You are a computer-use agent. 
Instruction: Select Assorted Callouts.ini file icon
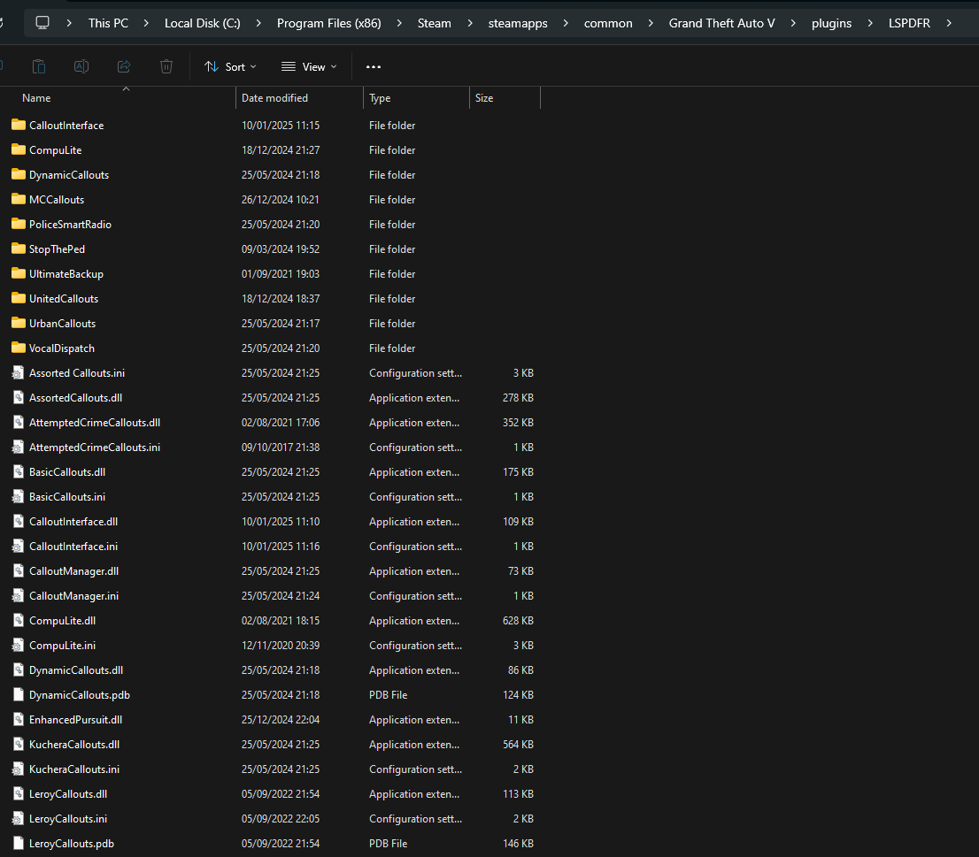18,372
